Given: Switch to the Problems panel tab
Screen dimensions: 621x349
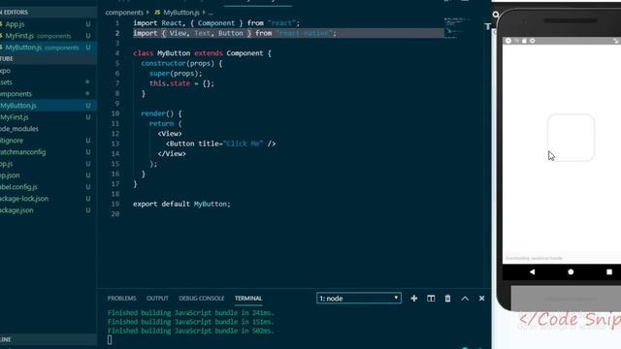Looking at the screenshot, I should pos(121,299).
